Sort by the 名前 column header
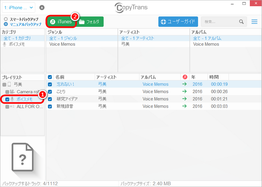The height and width of the screenshot is (187, 262). pyautogui.click(x=74, y=77)
